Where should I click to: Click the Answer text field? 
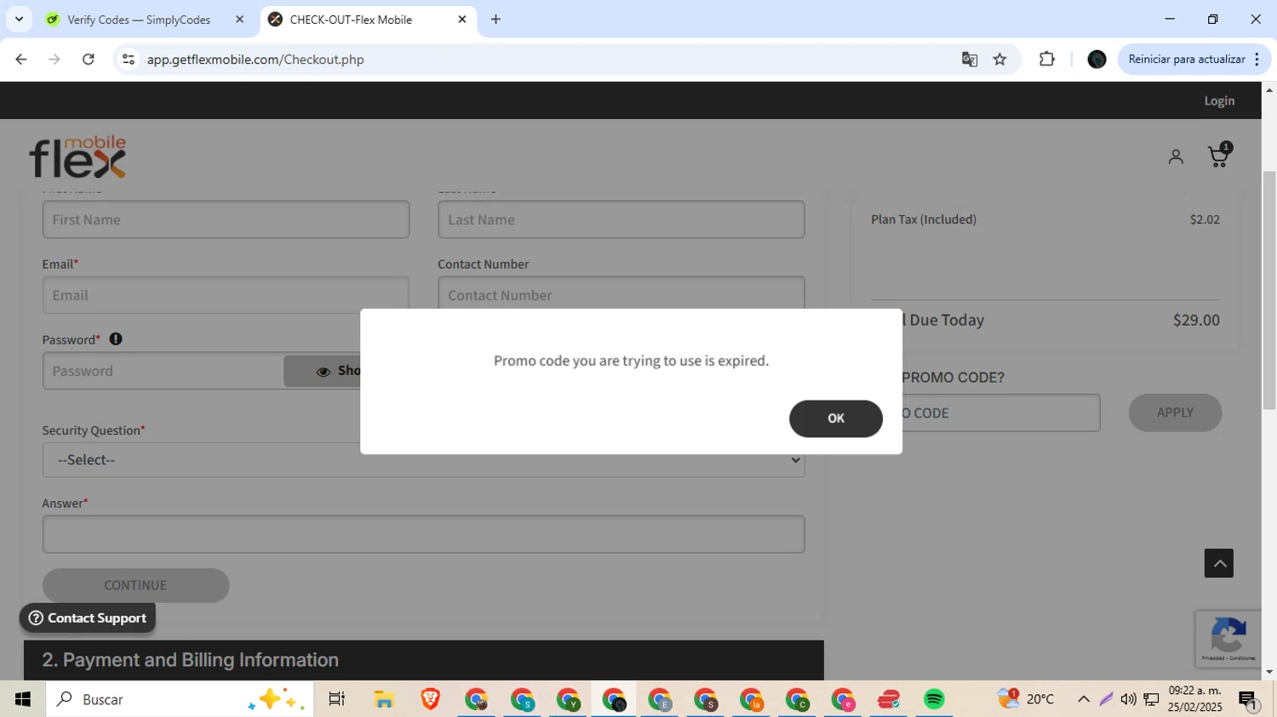423,534
